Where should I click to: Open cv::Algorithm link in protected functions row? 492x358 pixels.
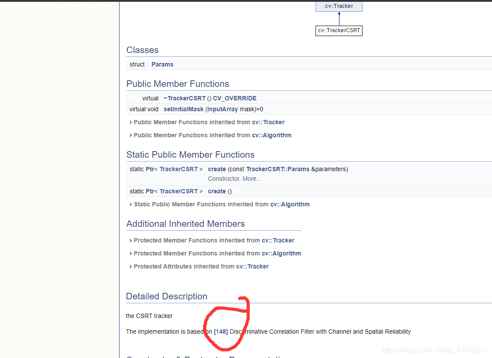click(x=282, y=254)
